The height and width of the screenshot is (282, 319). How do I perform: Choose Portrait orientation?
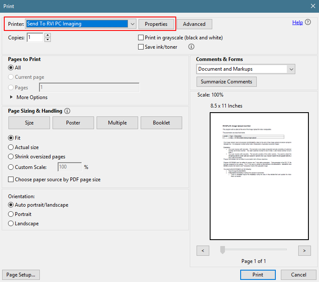pyautogui.click(x=11, y=214)
